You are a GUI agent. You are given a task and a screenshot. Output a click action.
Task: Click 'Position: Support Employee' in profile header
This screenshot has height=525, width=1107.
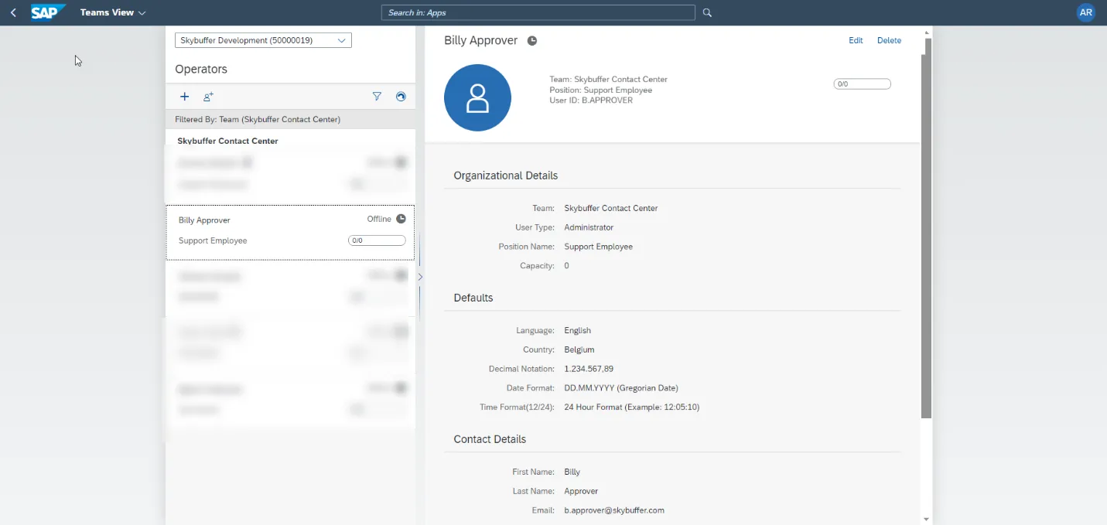coord(600,90)
